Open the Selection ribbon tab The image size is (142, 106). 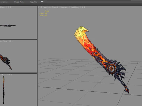pyautogui.click(x=4, y=2)
